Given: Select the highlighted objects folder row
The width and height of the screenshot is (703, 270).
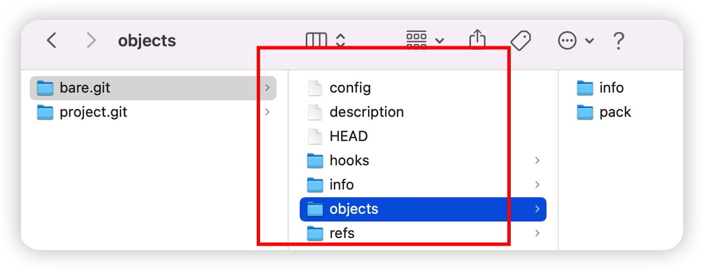Looking at the screenshot, I should tap(423, 209).
